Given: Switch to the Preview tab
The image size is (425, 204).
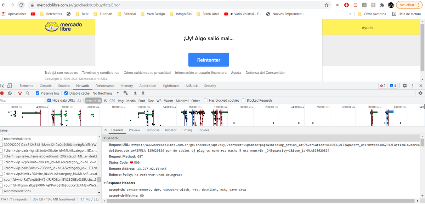Looking at the screenshot, I should 135,130.
